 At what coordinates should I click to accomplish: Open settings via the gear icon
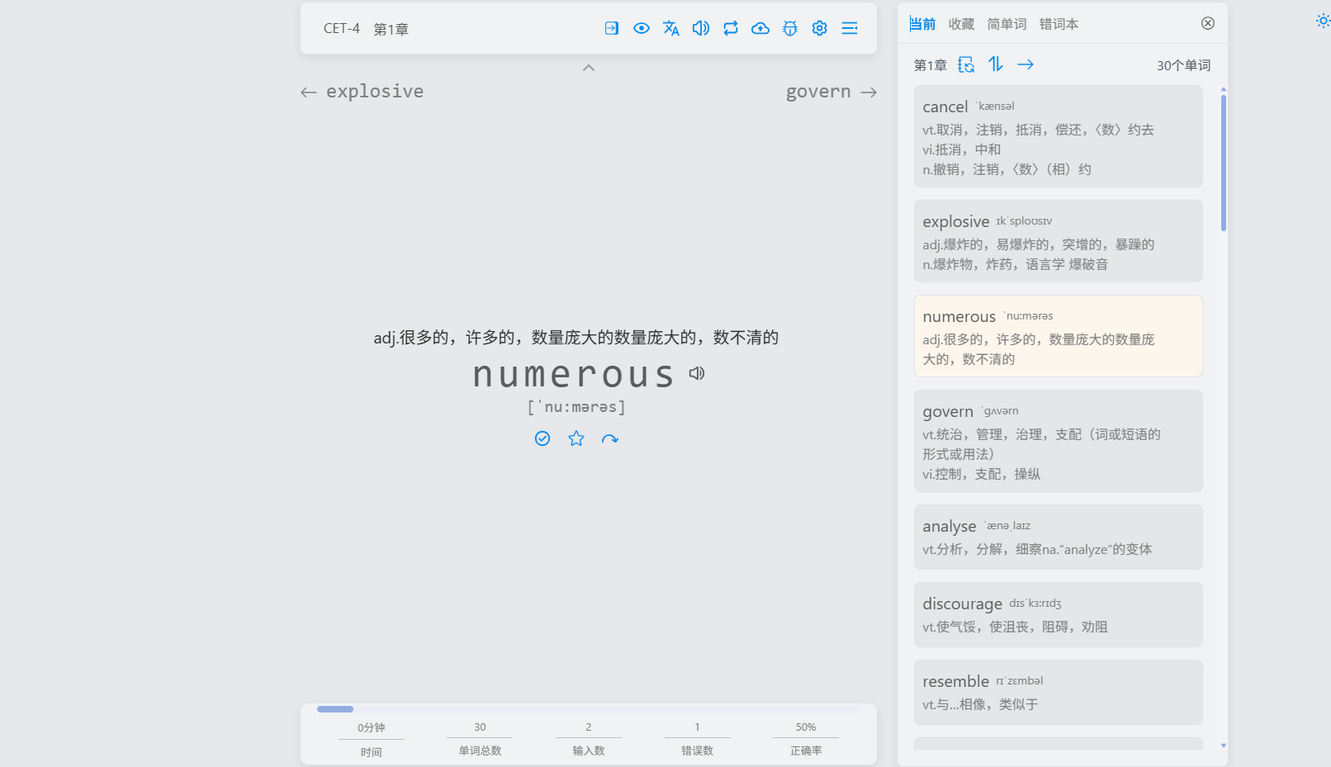820,28
